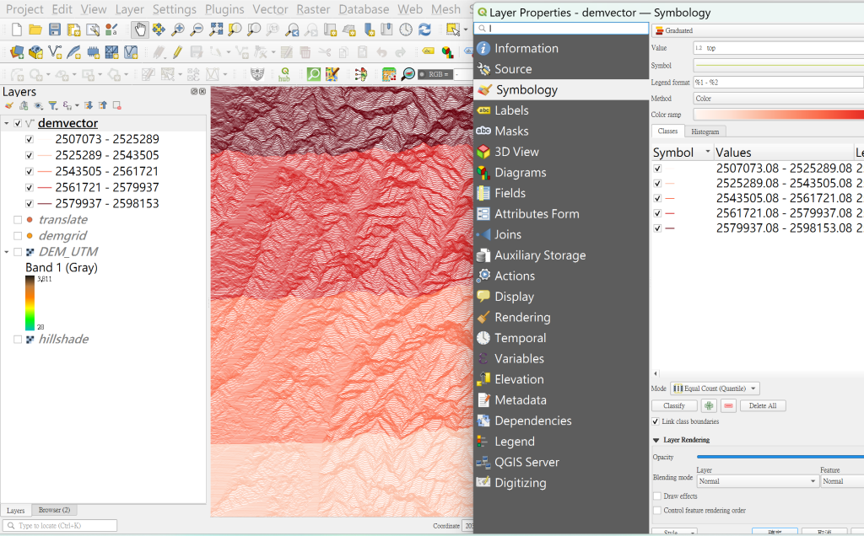Click the Zoom Out magnifier
This screenshot has height=536, width=864.
tap(196, 29)
